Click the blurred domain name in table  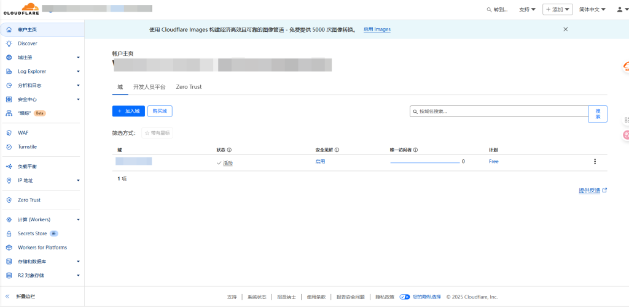point(133,161)
